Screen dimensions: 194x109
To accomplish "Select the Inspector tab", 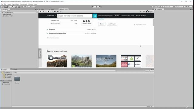I will (x=159, y=9).
